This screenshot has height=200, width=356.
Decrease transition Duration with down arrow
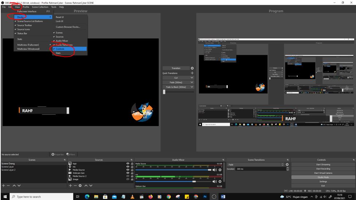(287, 170)
